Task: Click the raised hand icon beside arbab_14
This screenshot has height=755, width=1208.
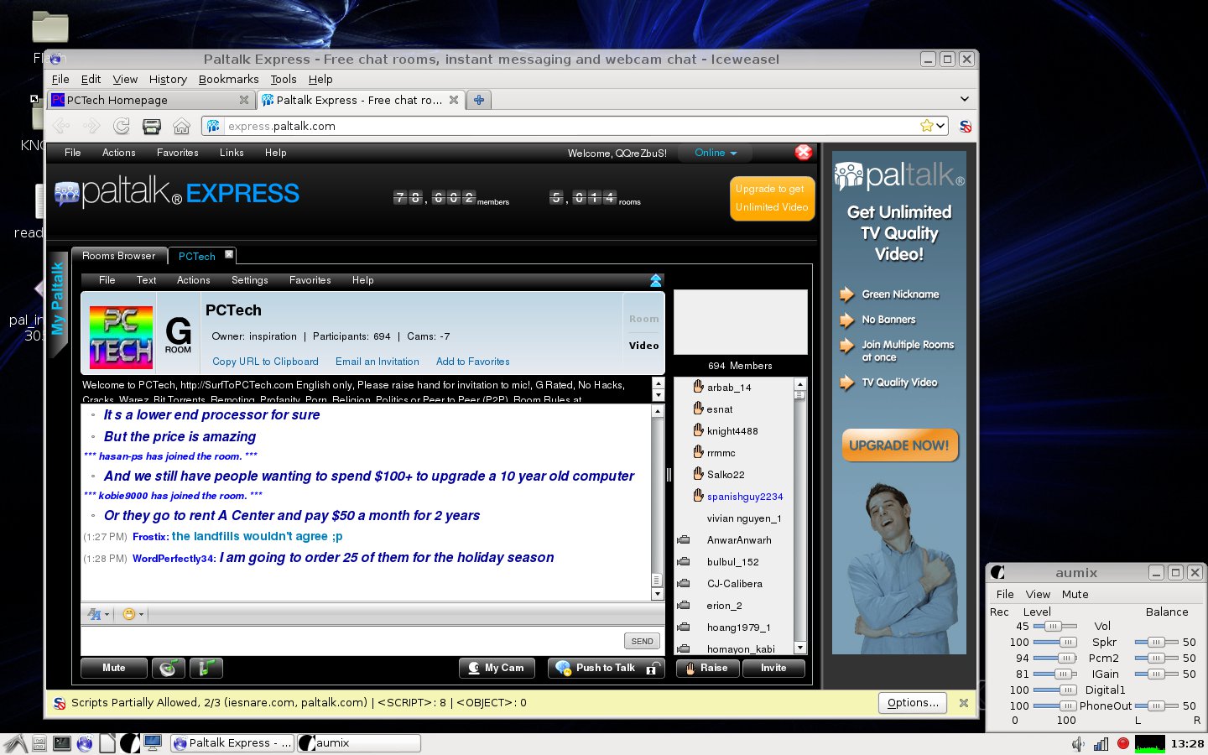Action: pyautogui.click(x=698, y=386)
